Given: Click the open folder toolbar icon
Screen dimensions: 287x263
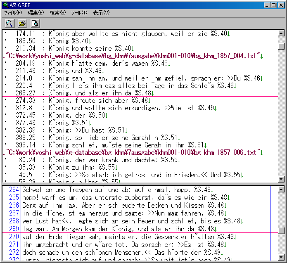Looking at the screenshot, I should (22, 24).
